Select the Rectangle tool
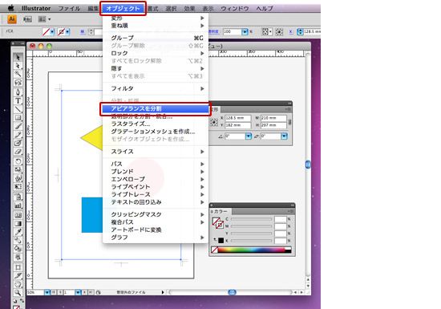This screenshot has width=441, height=309. pos(18,118)
